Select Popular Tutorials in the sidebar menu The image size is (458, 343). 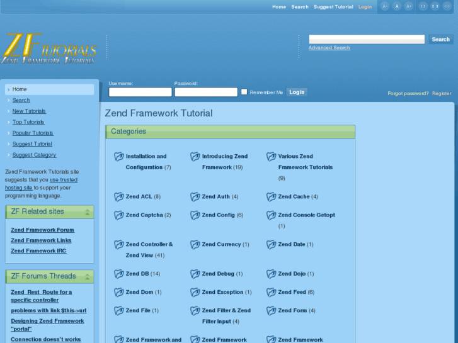click(x=33, y=133)
